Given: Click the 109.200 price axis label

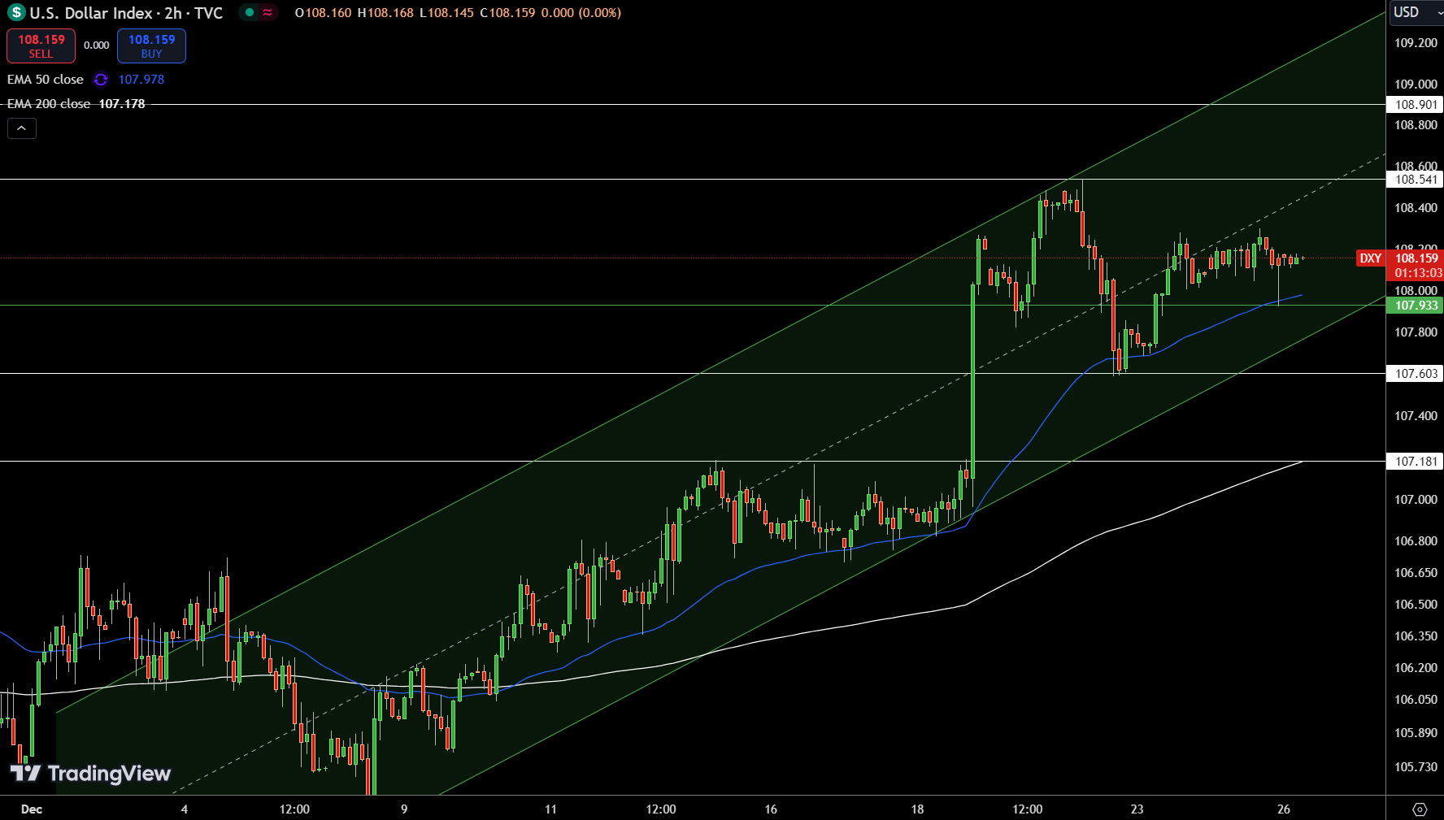Looking at the screenshot, I should click(1416, 43).
